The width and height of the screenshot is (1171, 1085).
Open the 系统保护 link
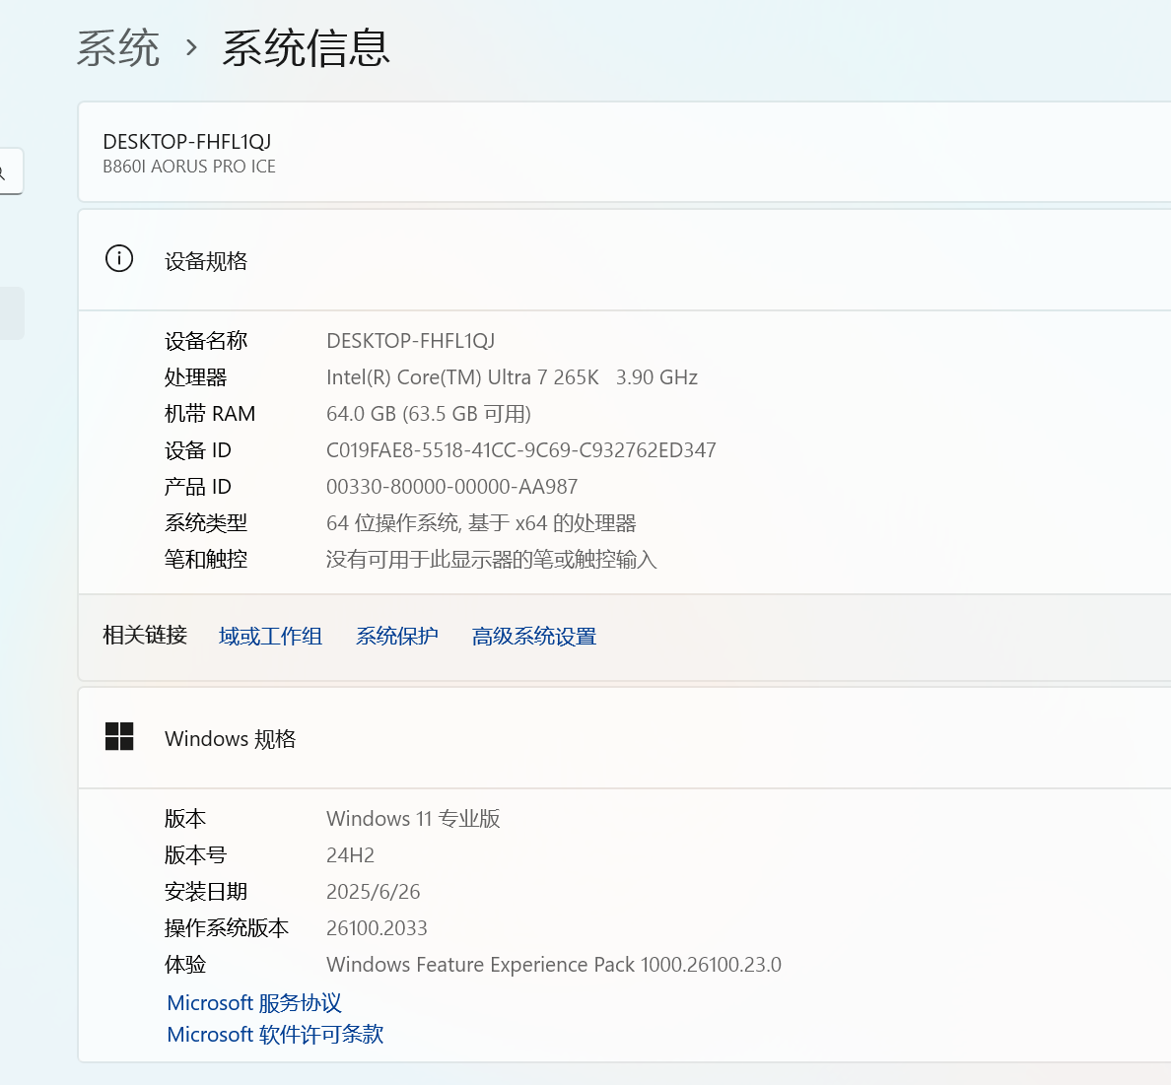[397, 637]
